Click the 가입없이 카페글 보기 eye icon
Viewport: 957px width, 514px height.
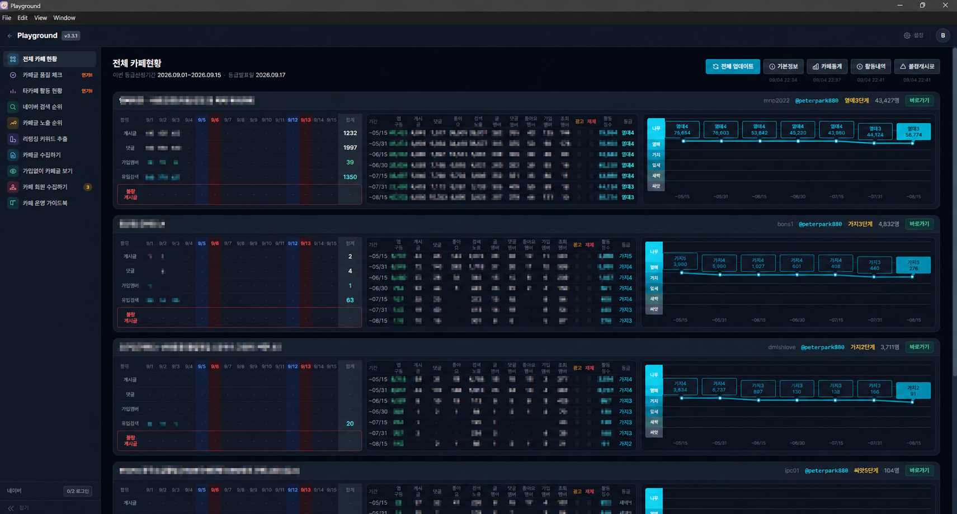click(13, 171)
